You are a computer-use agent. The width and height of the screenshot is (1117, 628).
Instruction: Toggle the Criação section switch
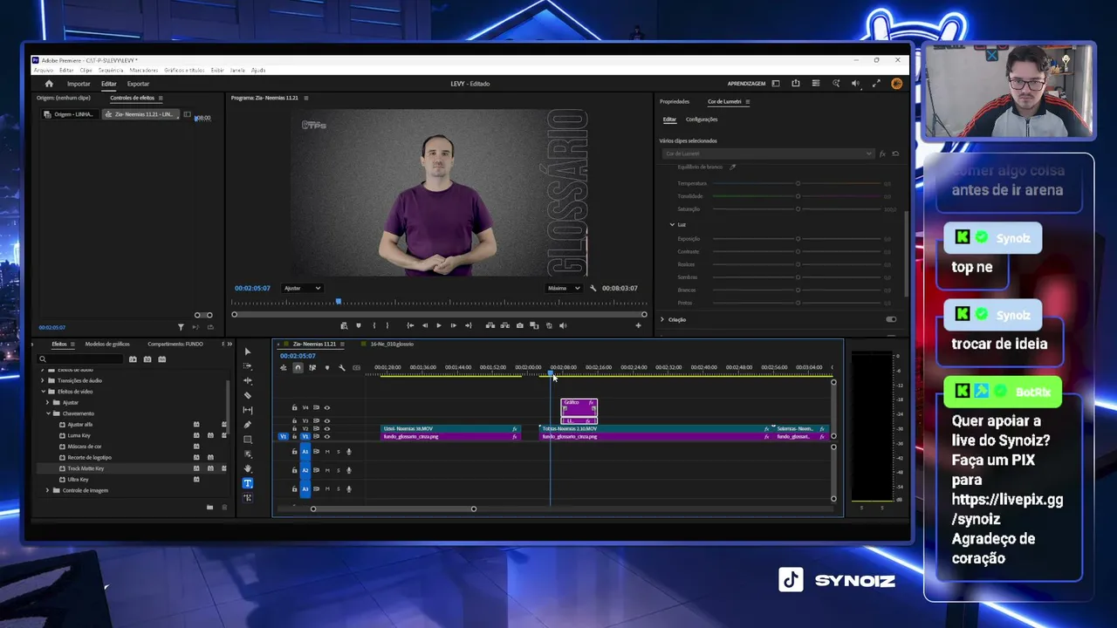tap(891, 319)
